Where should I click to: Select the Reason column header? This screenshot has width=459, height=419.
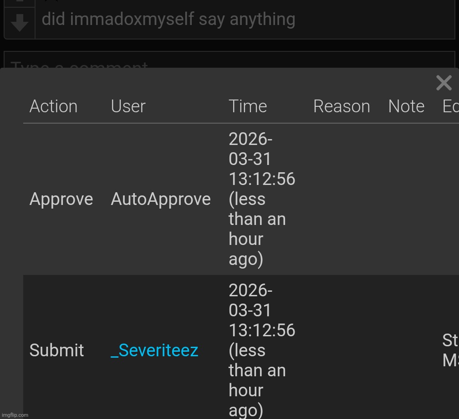tap(342, 106)
